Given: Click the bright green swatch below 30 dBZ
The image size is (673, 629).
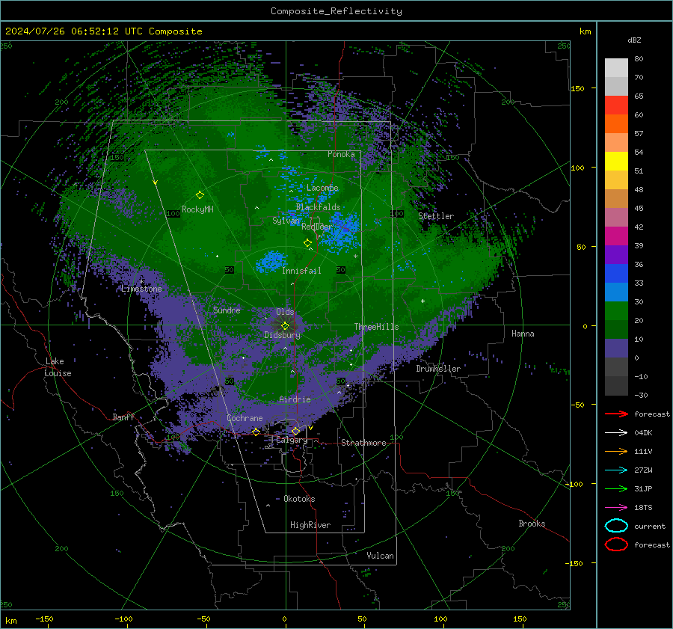Looking at the screenshot, I should pyautogui.click(x=616, y=311).
